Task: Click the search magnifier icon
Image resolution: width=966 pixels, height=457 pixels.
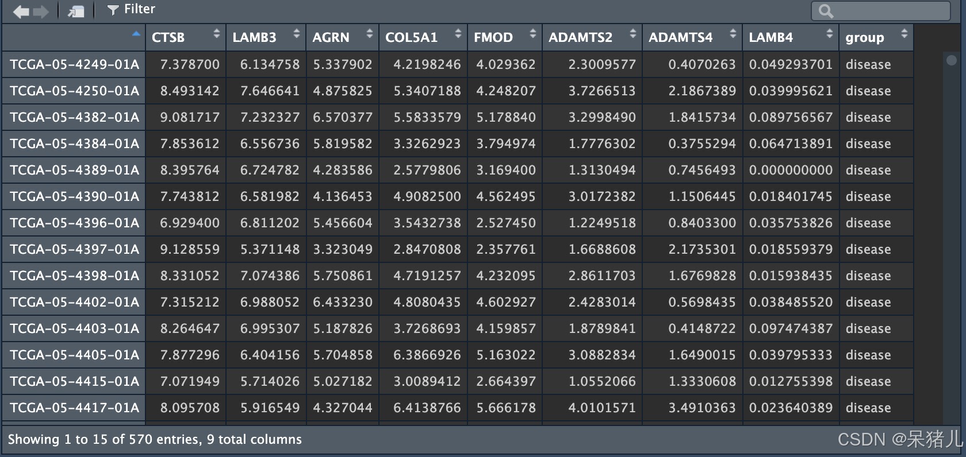Action: tap(826, 11)
